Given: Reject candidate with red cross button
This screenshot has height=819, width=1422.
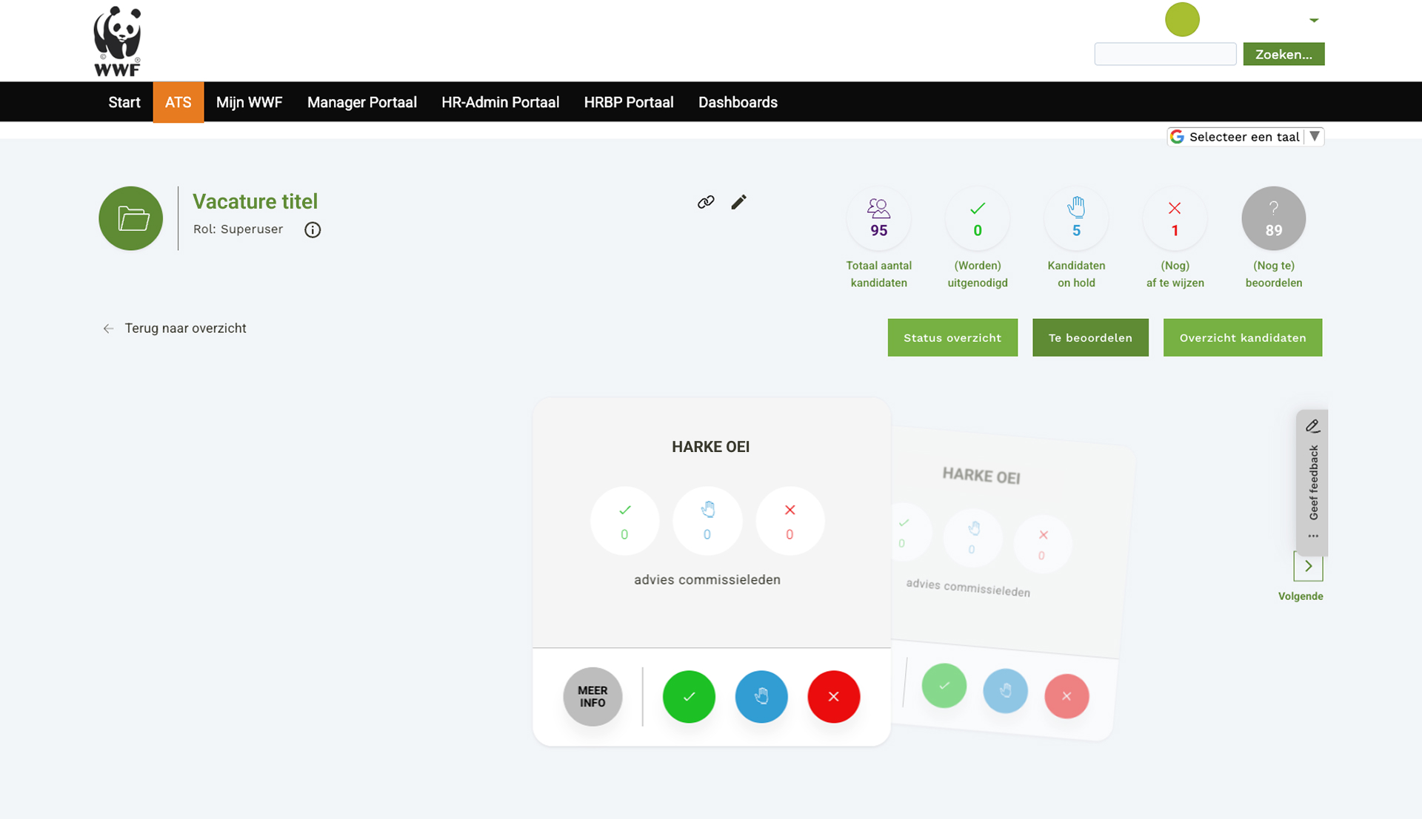Looking at the screenshot, I should point(833,696).
